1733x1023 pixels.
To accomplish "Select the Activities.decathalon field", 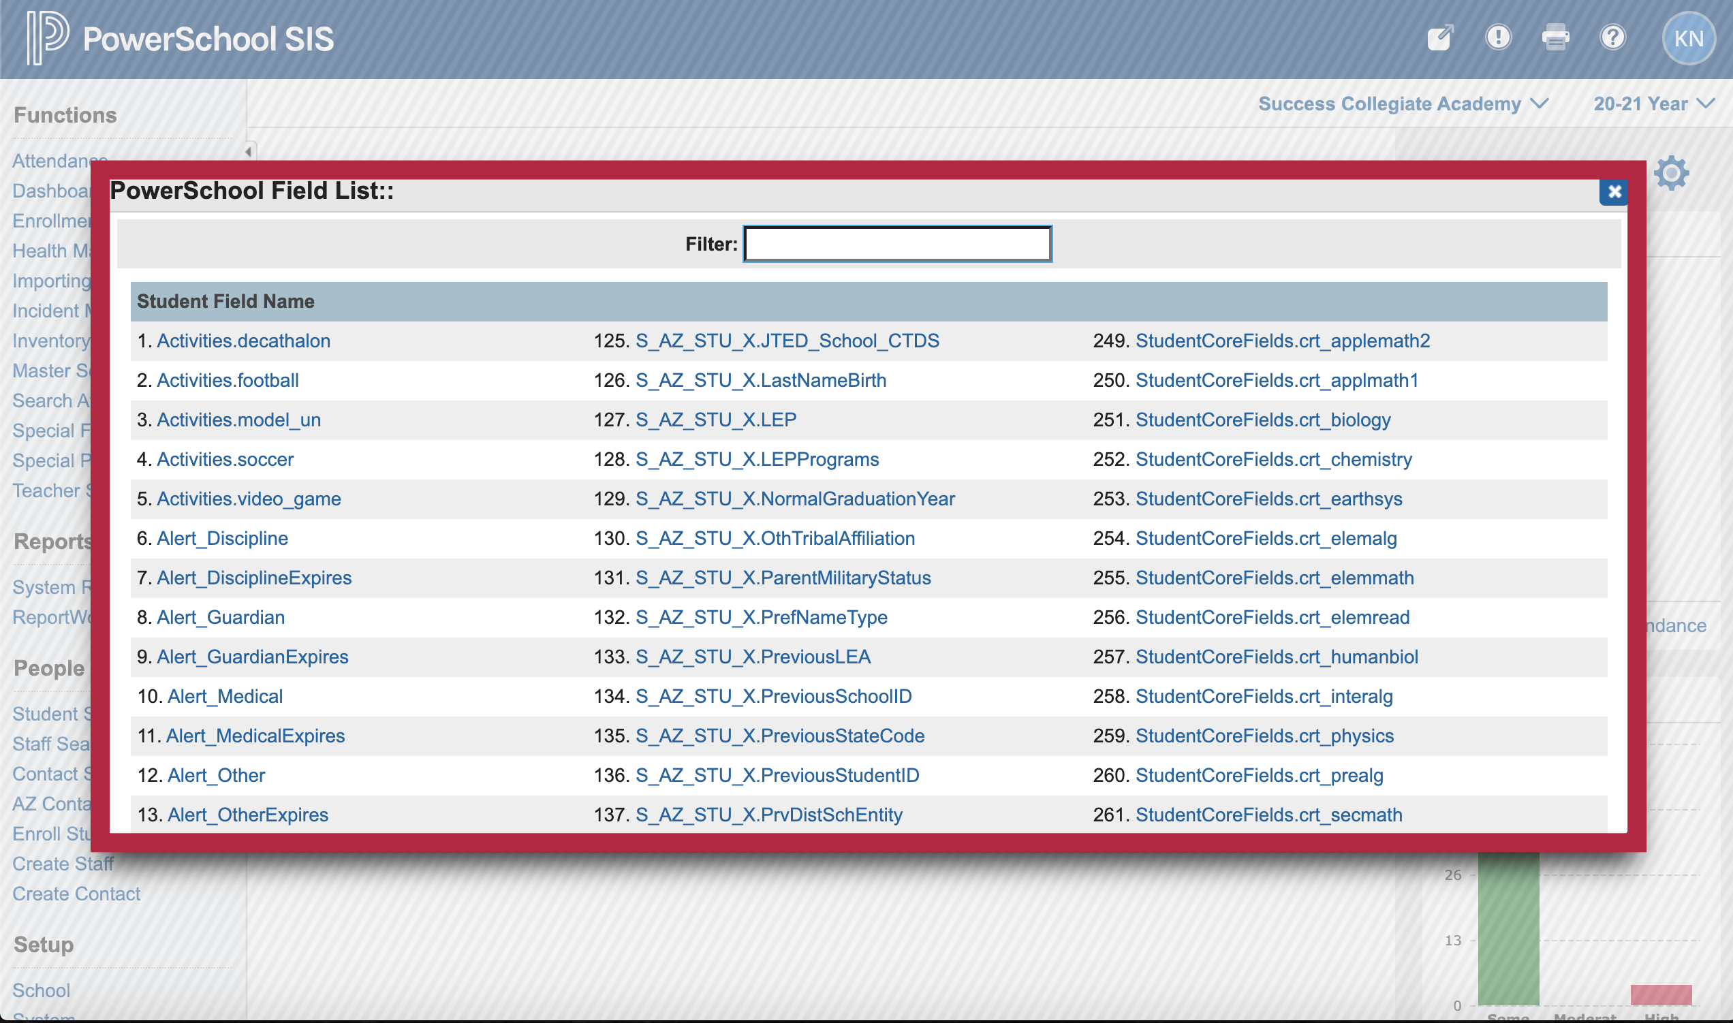I will (243, 341).
